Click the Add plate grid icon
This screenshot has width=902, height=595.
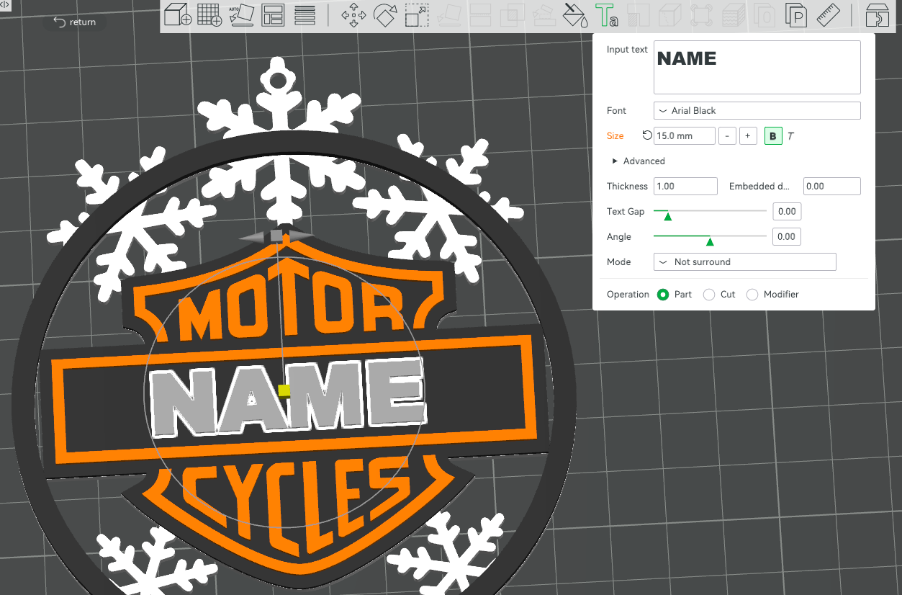[209, 15]
